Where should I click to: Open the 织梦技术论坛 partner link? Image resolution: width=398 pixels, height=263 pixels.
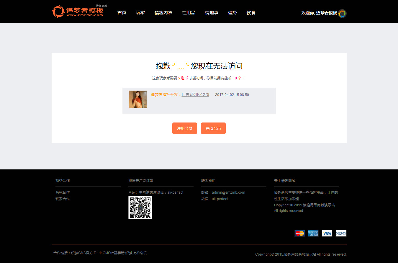136,253
